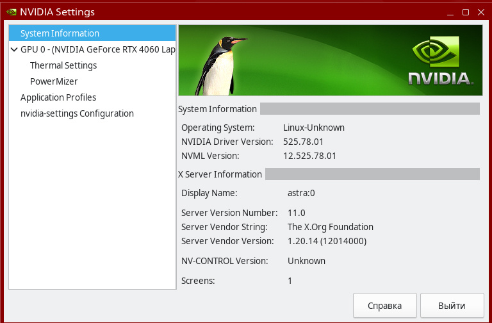Viewport: 492px width, 323px height.
Task: Click the NVIDIA Driver Version label
Action: pos(227,142)
